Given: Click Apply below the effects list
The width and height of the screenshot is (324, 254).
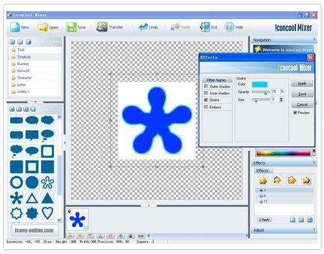Looking at the screenshot, I should [264, 220].
